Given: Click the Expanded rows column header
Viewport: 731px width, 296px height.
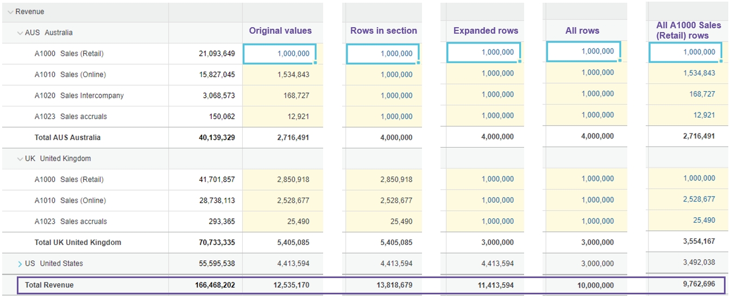Looking at the screenshot, I should coord(486,31).
